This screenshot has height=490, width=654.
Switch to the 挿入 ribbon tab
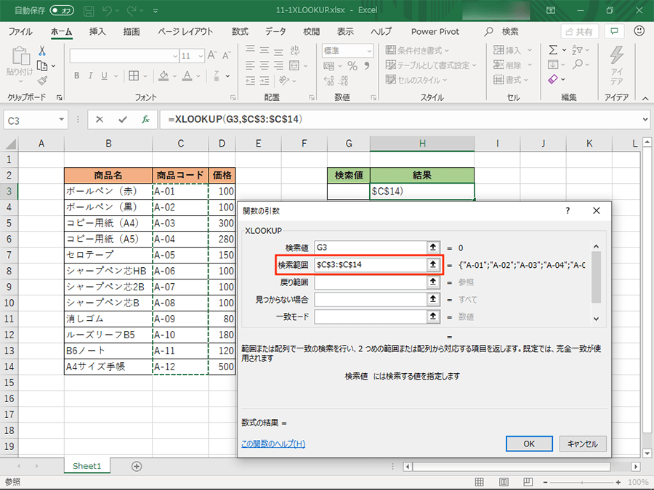(97, 32)
